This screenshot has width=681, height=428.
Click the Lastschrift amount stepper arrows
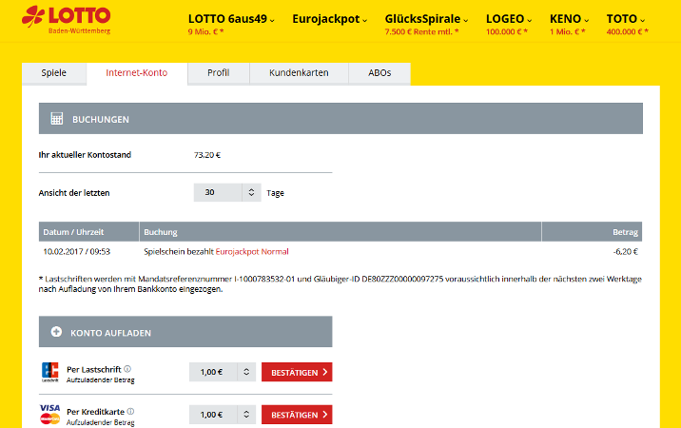point(246,372)
